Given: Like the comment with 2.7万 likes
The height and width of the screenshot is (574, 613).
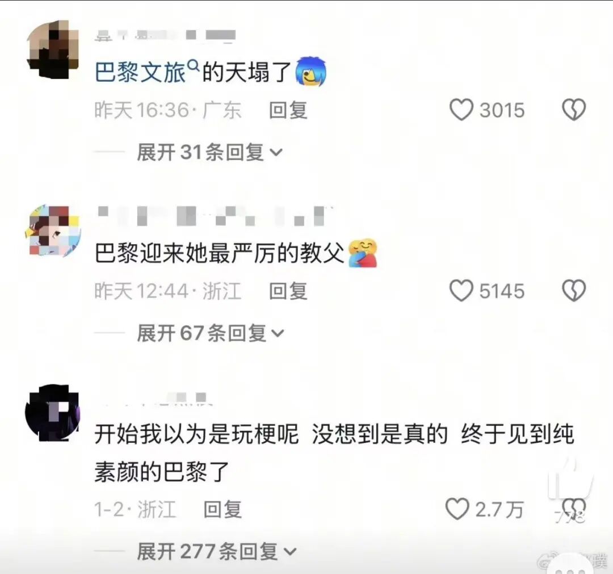Looking at the screenshot, I should 457,509.
